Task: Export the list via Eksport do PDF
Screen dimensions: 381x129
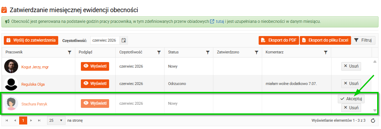Action: pyautogui.click(x=279, y=40)
